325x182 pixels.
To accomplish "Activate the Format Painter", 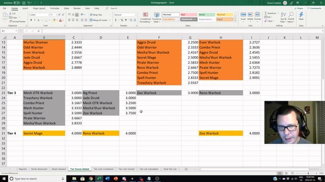I will coord(17,21).
